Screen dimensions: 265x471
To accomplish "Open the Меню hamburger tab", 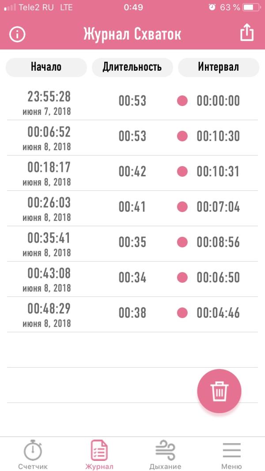I will 231,455.
